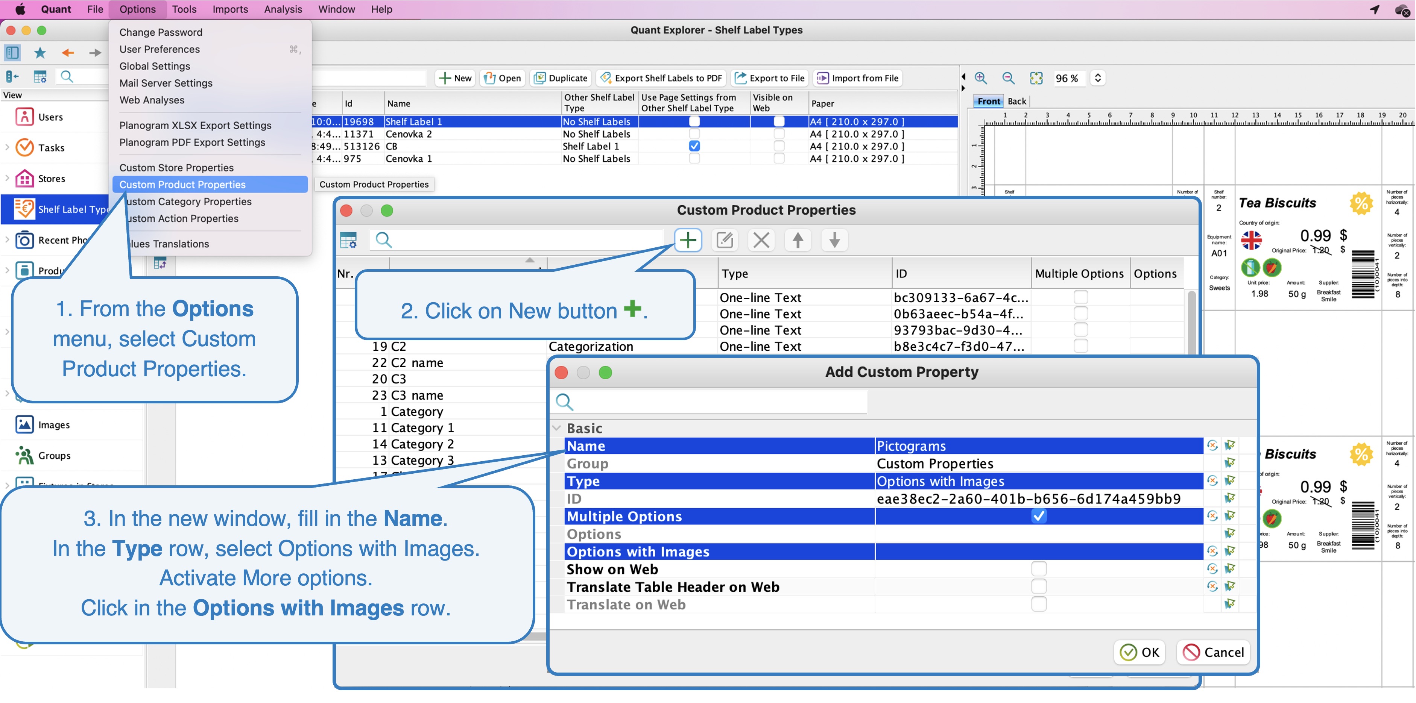Expand the Tasks tree item chevron
1416x703 pixels.
click(x=7, y=147)
